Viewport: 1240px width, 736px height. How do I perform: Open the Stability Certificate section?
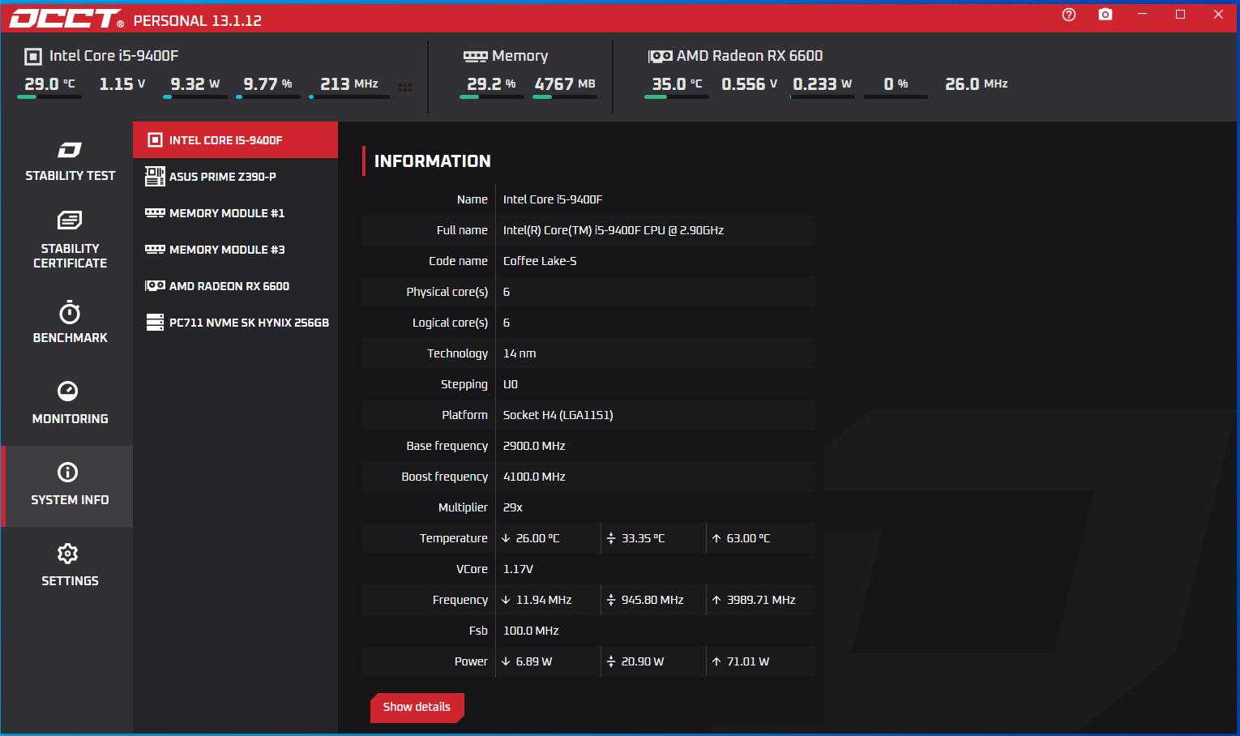70,241
